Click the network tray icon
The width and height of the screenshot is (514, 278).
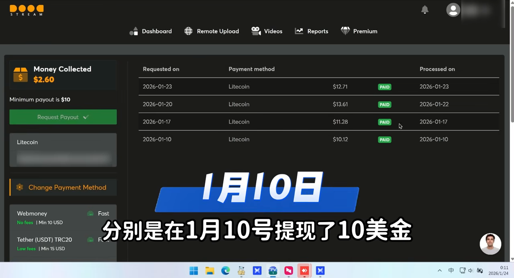[x=463, y=271]
